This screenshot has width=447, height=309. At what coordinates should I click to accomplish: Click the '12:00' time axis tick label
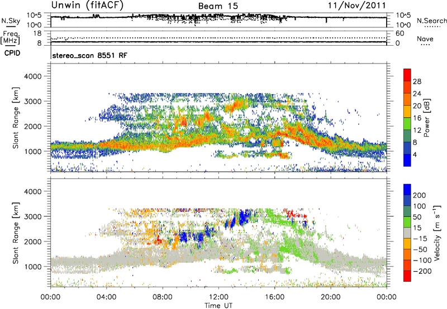coord(218,297)
